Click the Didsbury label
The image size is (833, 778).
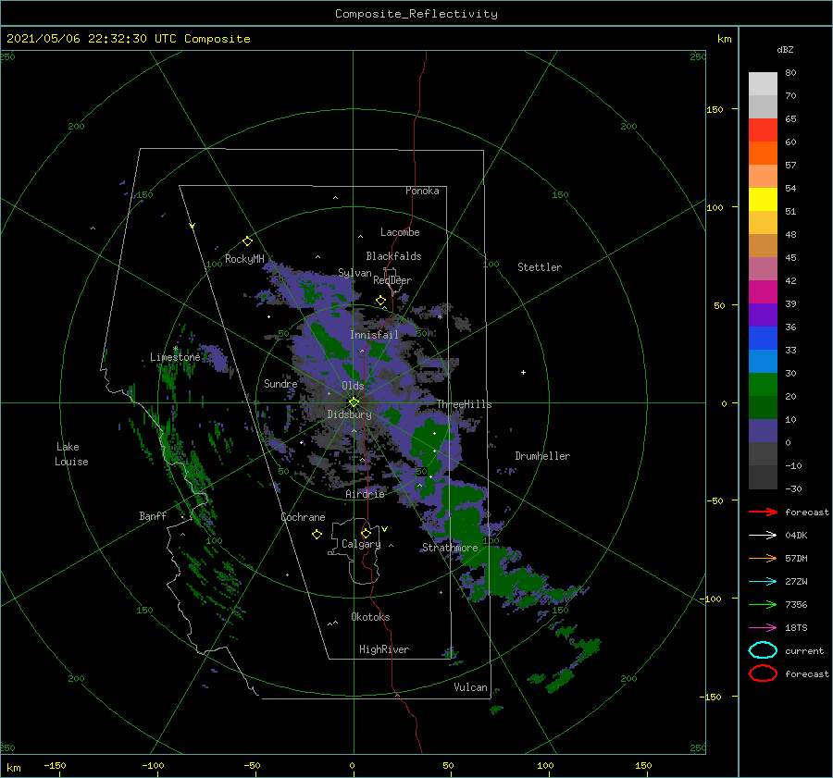[349, 414]
